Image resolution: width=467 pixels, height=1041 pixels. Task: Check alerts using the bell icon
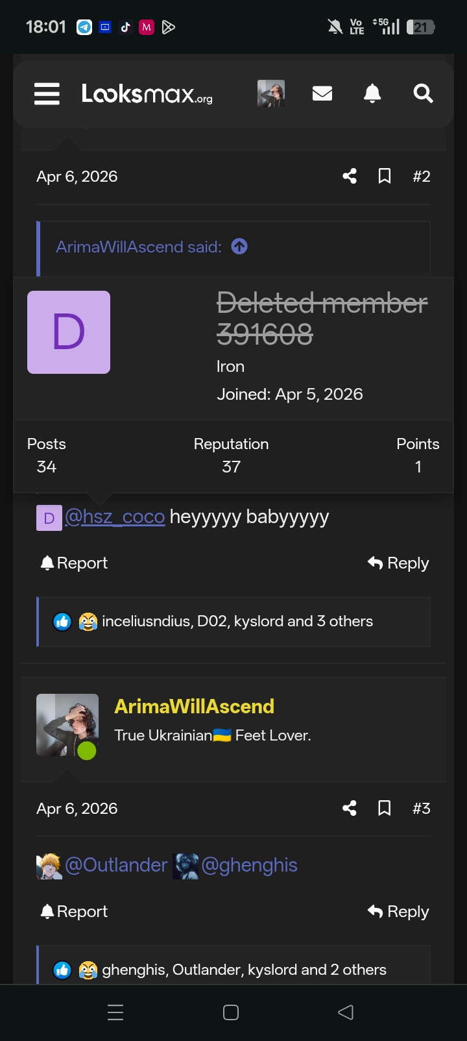(x=372, y=93)
